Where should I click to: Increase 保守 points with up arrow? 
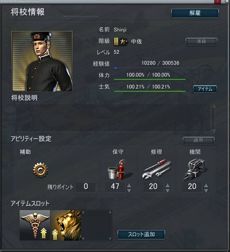coord(129,186)
